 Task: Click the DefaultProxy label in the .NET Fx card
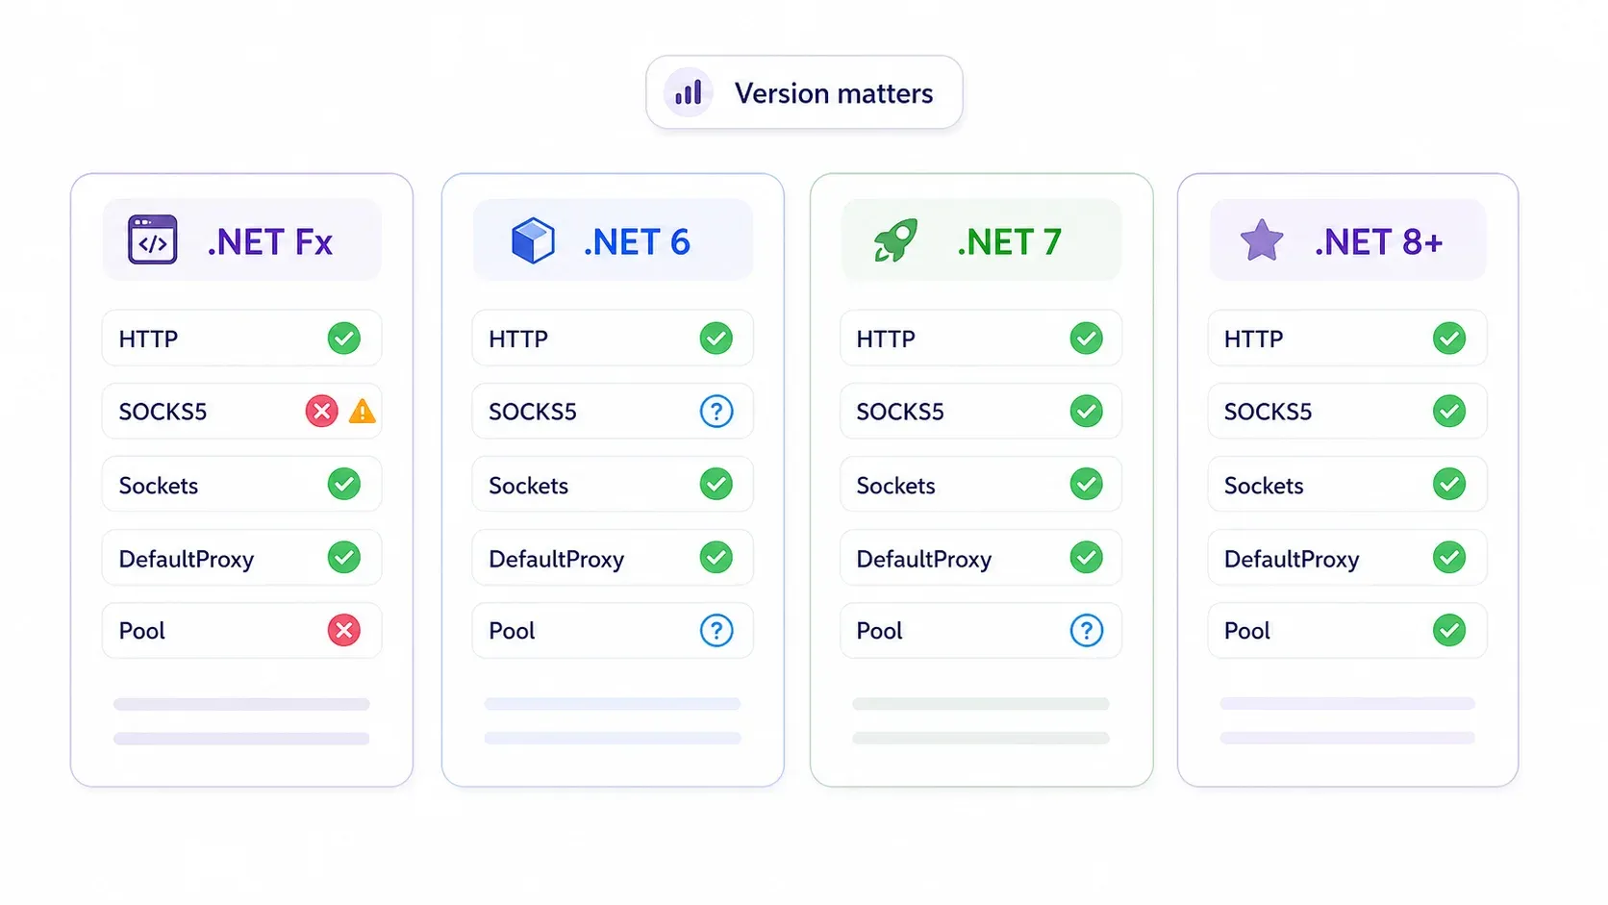click(x=187, y=560)
